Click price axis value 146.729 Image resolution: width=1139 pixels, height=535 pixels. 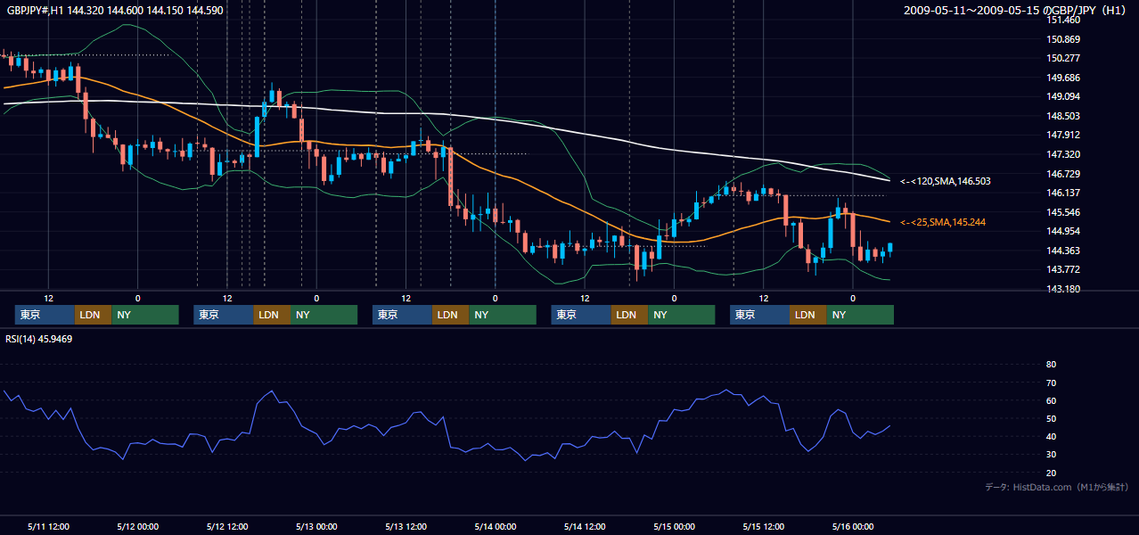[1063, 174]
